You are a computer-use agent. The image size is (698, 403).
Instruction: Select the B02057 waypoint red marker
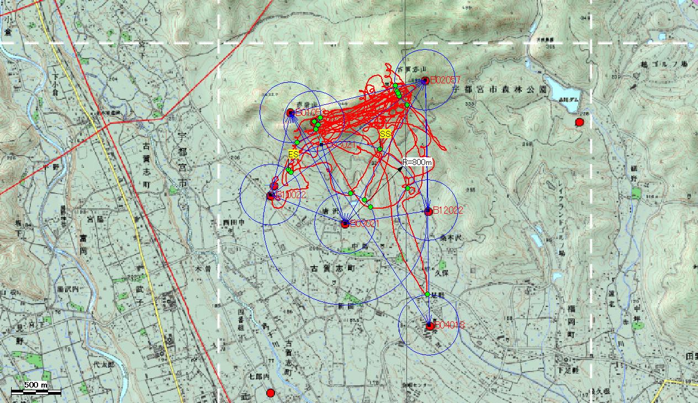click(425, 81)
